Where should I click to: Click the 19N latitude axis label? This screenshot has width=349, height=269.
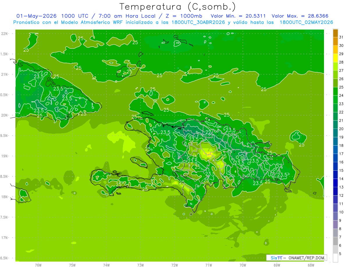click(x=4, y=156)
